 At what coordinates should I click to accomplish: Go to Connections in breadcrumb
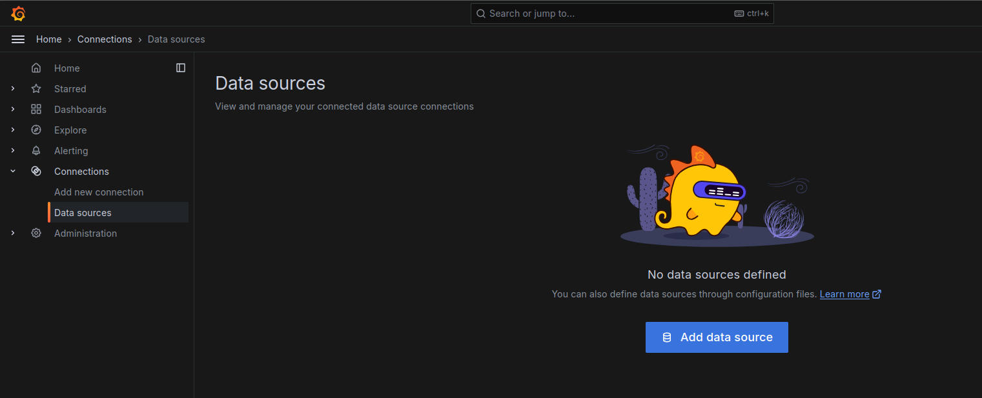[x=105, y=39]
